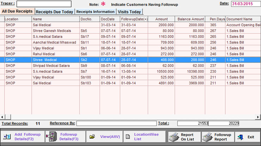The height and width of the screenshot is (146, 261).
Task: Click the horizontal scrollbar right arrow
Action: coord(259,117)
